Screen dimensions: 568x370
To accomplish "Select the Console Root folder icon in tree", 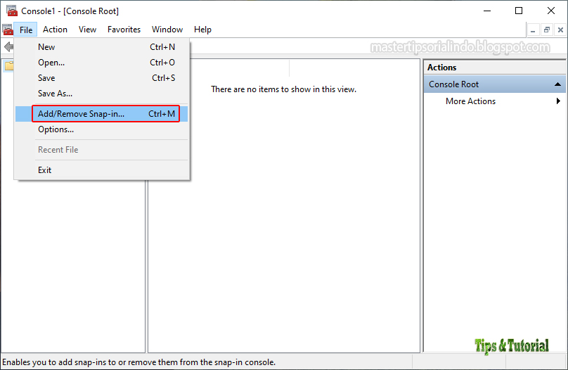I will click(9, 66).
